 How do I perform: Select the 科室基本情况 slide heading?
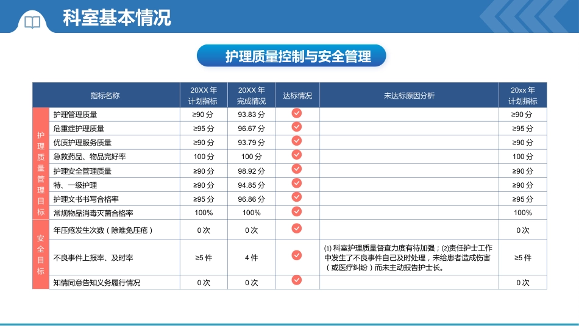116,18
